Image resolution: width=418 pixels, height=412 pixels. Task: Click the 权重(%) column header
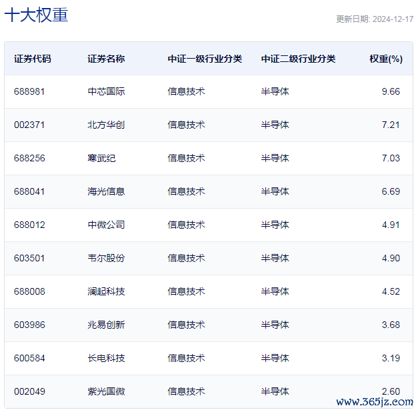[x=386, y=59]
